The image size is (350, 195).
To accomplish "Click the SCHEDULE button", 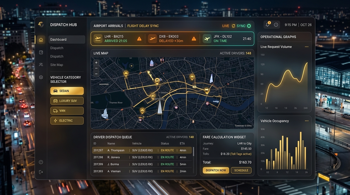I will 241,170.
